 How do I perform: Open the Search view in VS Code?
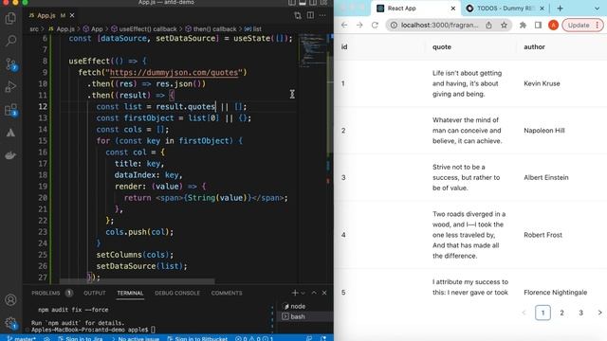click(x=10, y=41)
